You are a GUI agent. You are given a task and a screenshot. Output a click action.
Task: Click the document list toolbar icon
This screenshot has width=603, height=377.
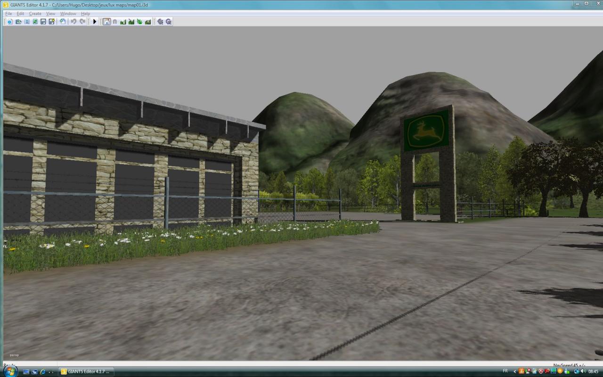point(27,22)
